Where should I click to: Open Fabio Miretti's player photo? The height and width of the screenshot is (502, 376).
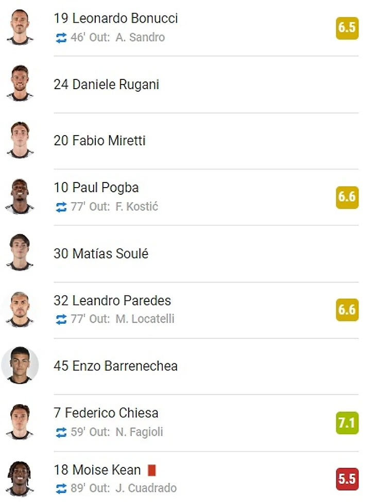pyautogui.click(x=20, y=140)
